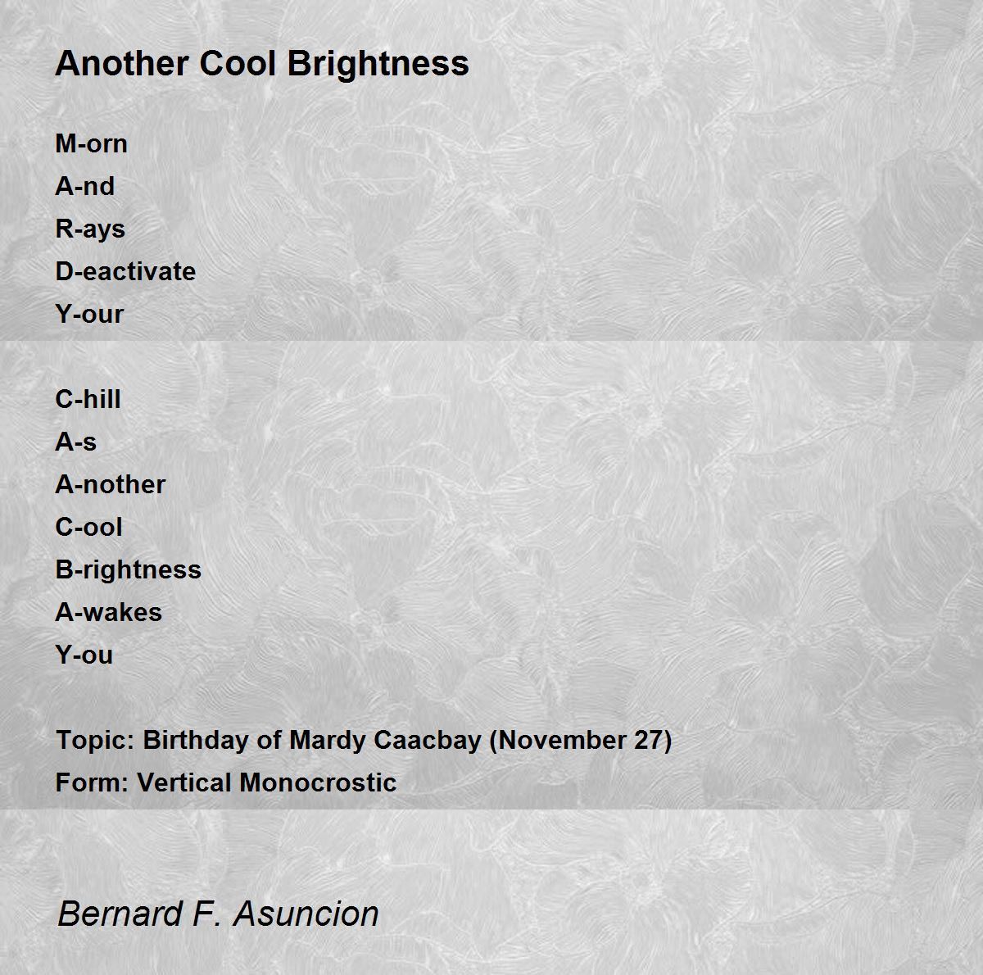Click the line 'M-orn'
The image size is (983, 975).
[91, 143]
